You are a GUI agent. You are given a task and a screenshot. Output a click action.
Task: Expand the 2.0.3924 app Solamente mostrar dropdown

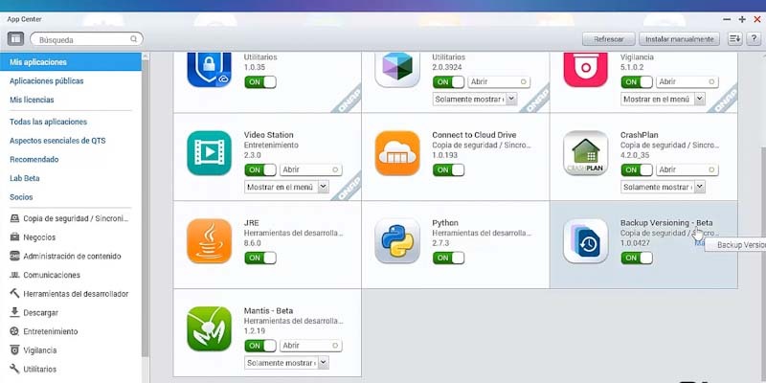[475, 100]
